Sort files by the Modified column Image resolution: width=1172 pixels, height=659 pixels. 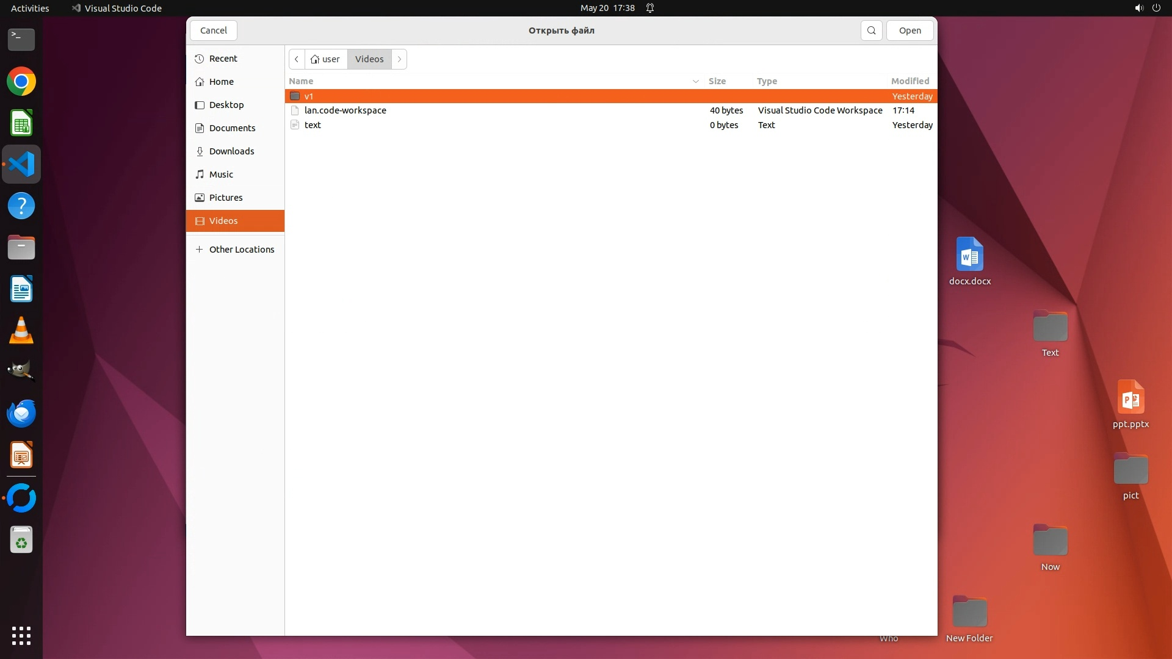(x=910, y=81)
